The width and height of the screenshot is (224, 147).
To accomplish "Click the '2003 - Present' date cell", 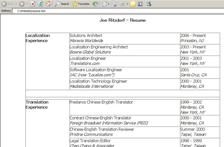I will click(193, 47).
